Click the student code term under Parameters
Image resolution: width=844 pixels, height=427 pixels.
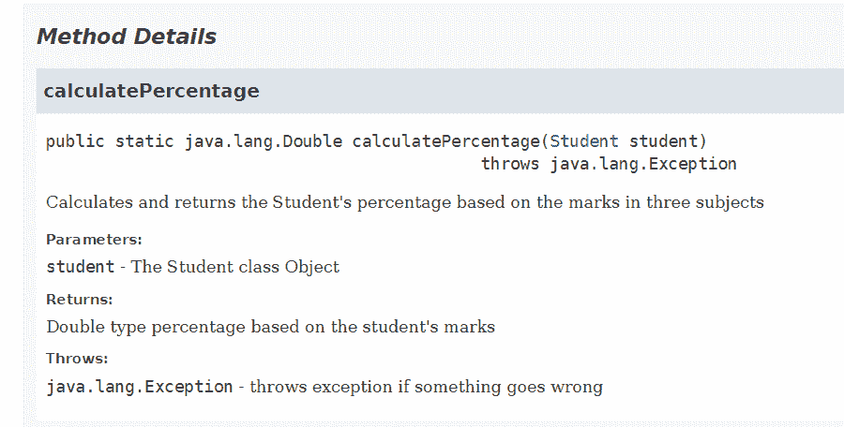coord(81,267)
